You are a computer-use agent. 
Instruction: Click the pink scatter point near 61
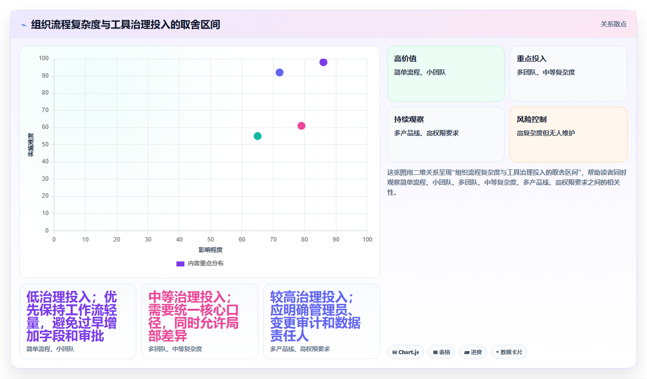tap(302, 126)
